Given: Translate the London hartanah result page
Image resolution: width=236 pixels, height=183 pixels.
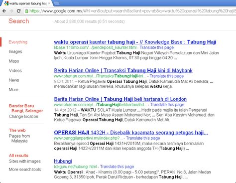Looking at the screenshot, I should click(x=167, y=105).
